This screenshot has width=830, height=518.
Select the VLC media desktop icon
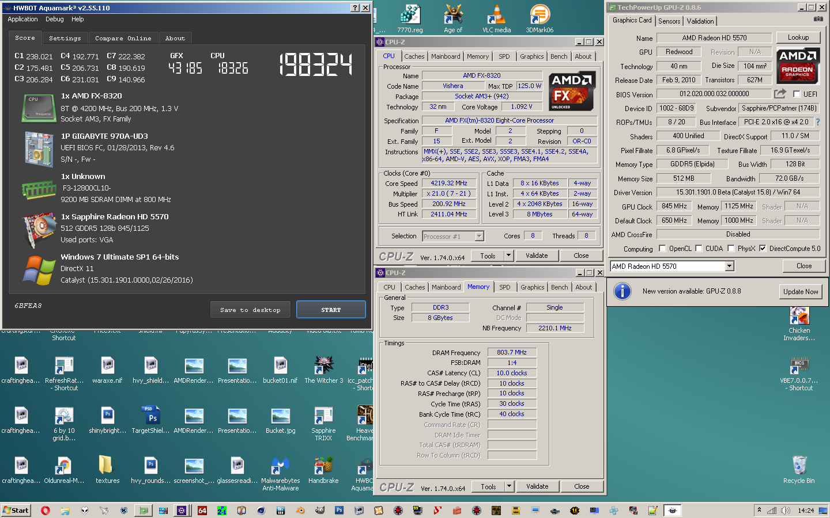pos(496,19)
